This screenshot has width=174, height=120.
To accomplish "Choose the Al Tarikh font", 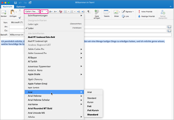I will click(x=54, y=61).
